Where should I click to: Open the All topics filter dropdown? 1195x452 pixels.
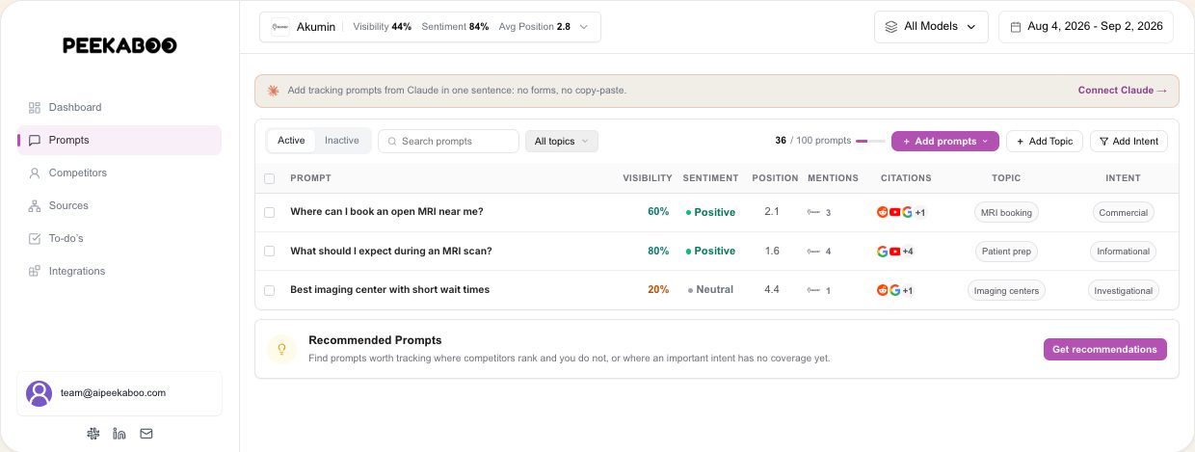[x=562, y=142]
